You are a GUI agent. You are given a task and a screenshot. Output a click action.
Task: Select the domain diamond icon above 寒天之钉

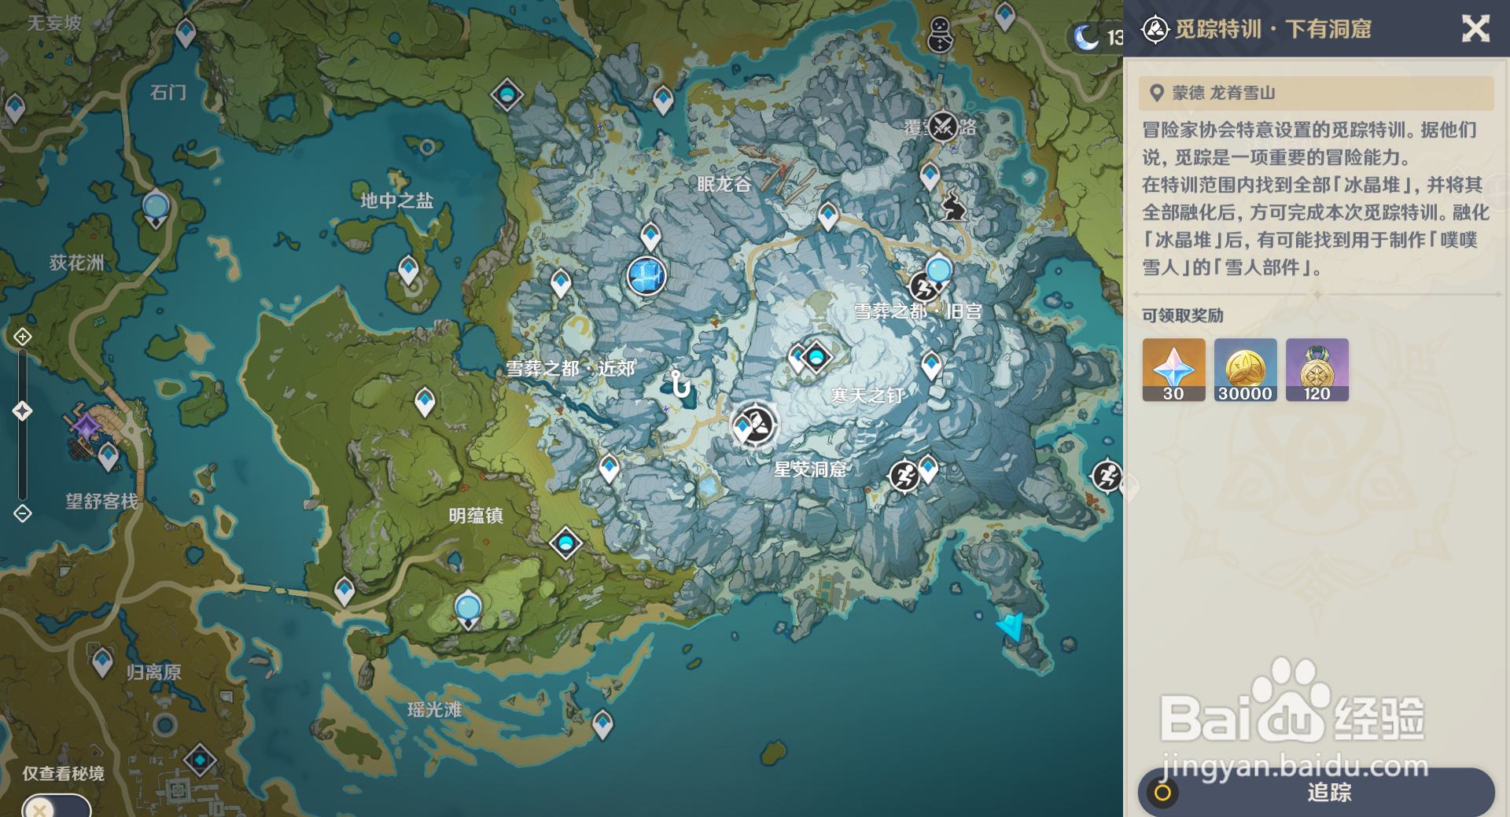click(x=816, y=358)
